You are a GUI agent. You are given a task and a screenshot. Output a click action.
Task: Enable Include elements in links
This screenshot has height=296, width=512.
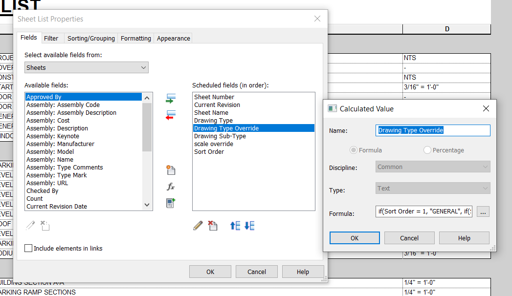(x=28, y=248)
